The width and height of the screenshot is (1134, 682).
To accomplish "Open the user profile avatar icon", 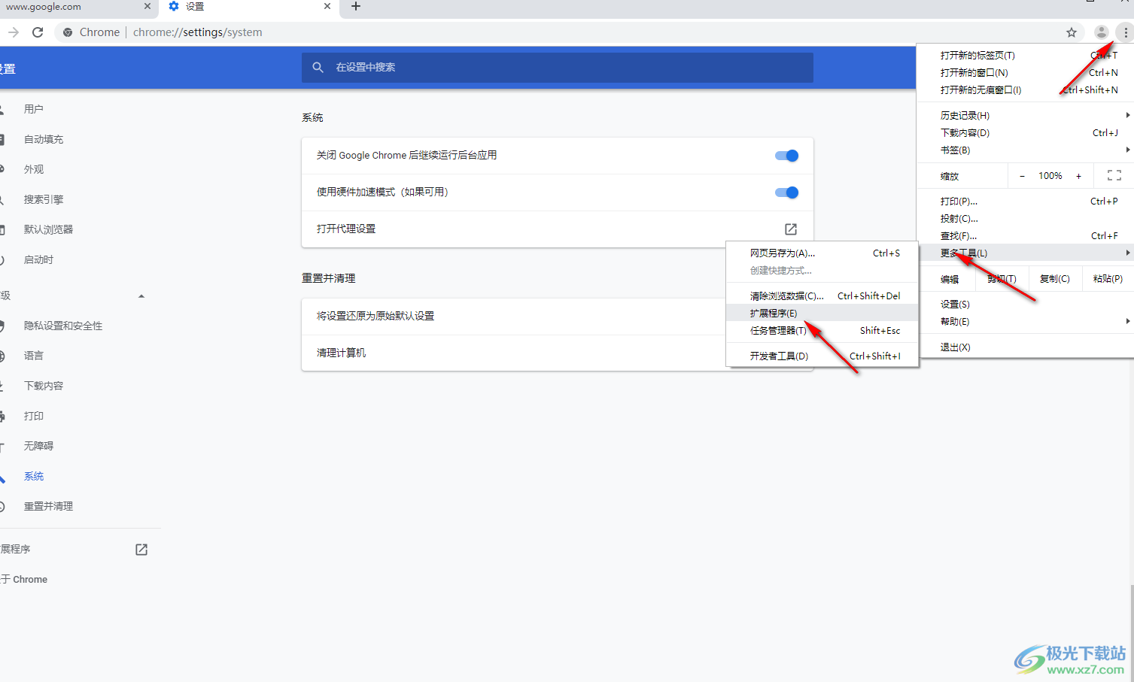I will coord(1101,32).
